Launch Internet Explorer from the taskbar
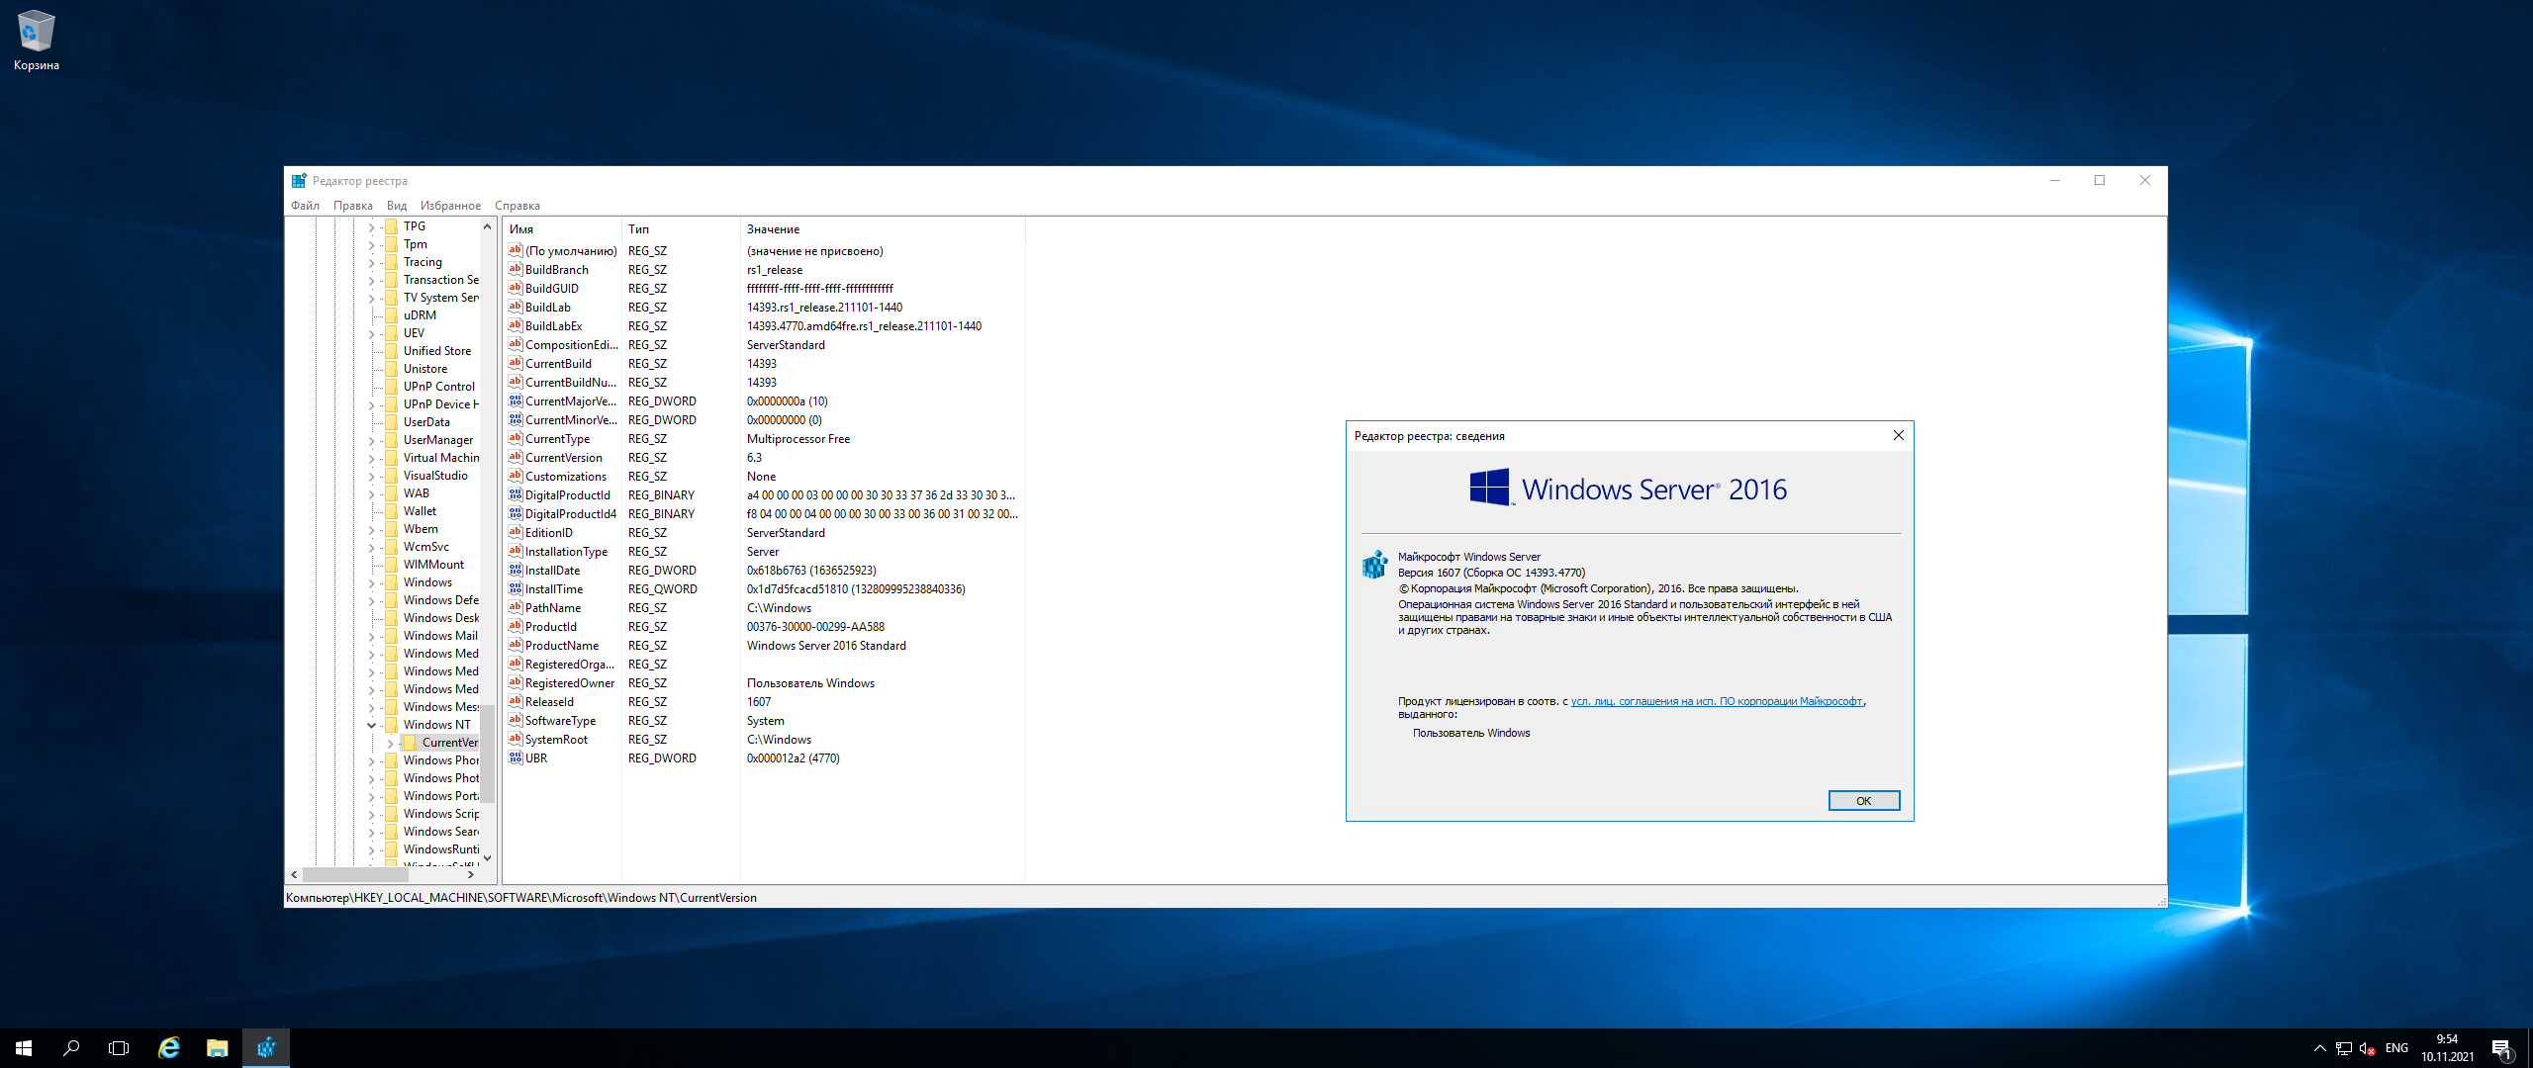Screen dimensions: 2533x1068 point(169,1048)
